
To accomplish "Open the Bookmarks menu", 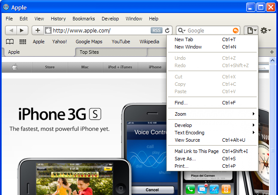I will click(x=84, y=19).
